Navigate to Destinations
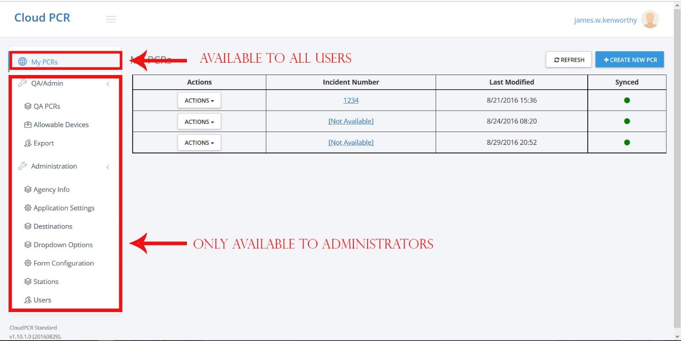 pos(53,227)
